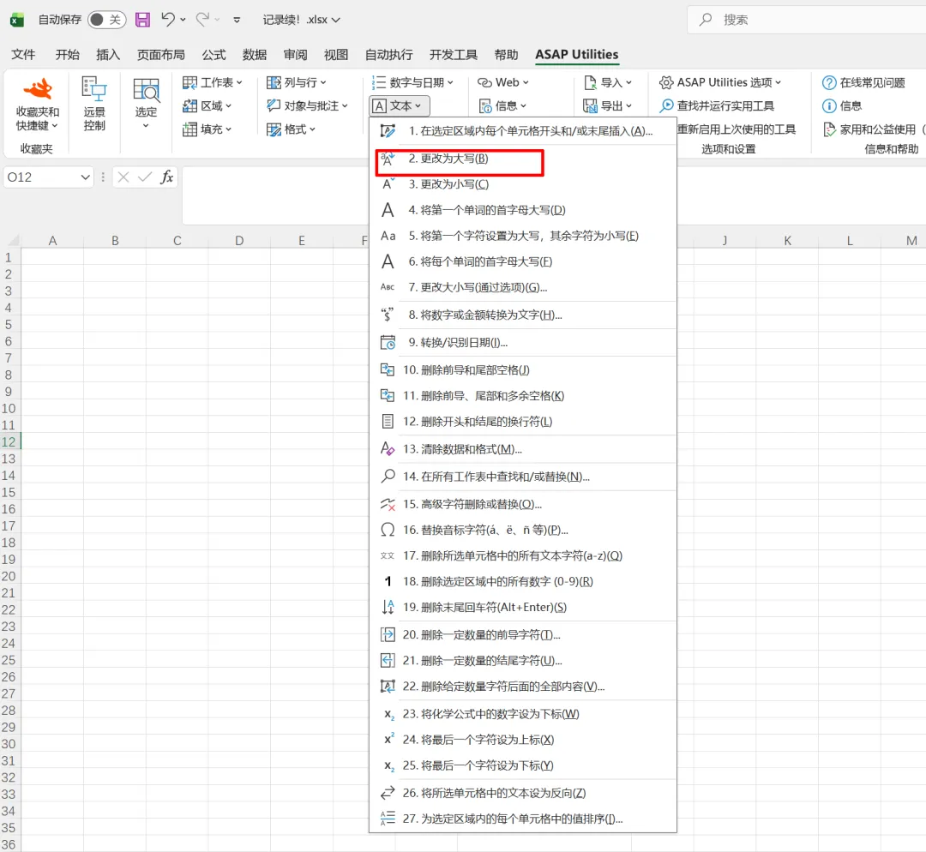Expand the 数字与日期 numbers menu
The height and width of the screenshot is (852, 926).
[x=412, y=82]
